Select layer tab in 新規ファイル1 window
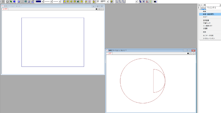Screen dimensions: 221x113 coord(109,53)
